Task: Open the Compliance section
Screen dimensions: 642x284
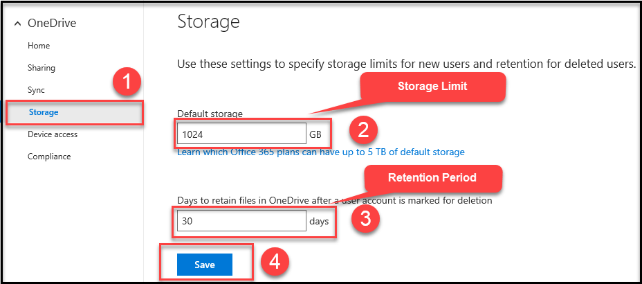Action: pos(49,157)
